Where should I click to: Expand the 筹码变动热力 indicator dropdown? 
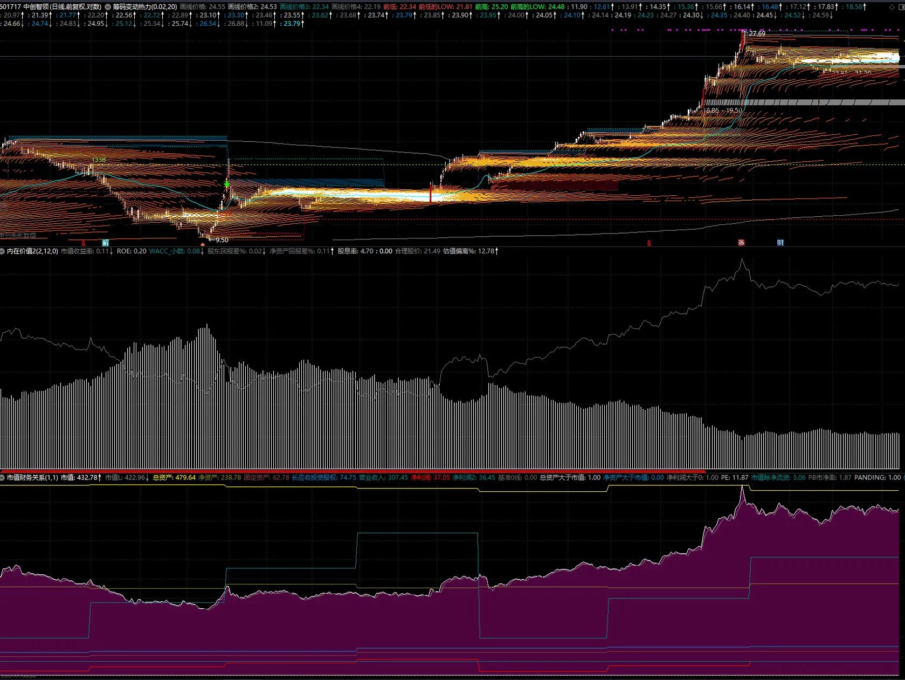pyautogui.click(x=108, y=7)
